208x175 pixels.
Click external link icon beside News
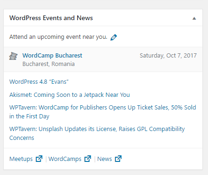pyautogui.click(x=118, y=159)
